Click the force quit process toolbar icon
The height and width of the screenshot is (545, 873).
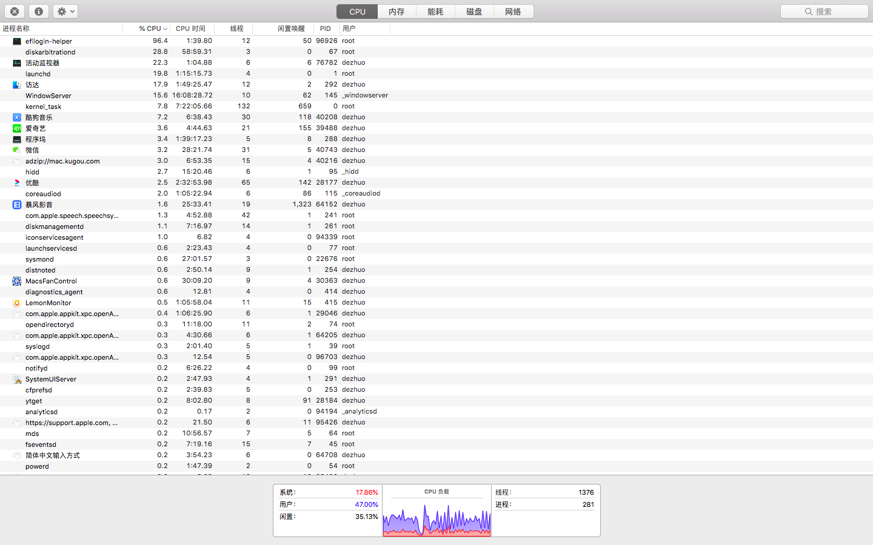[15, 12]
